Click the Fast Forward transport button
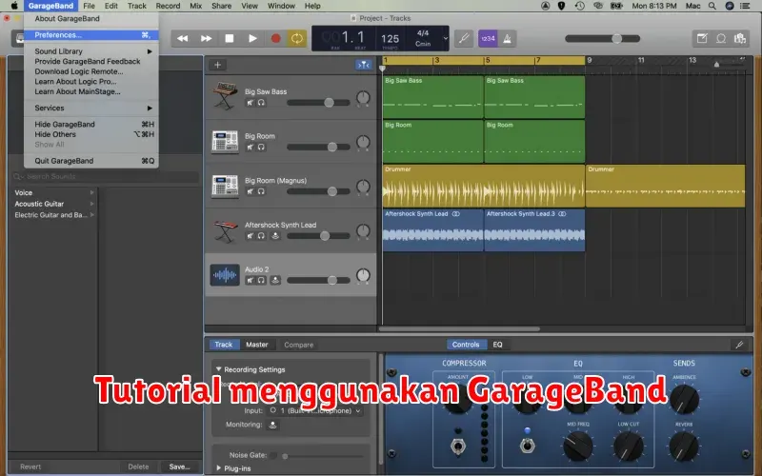This screenshot has width=762, height=476. tap(206, 38)
